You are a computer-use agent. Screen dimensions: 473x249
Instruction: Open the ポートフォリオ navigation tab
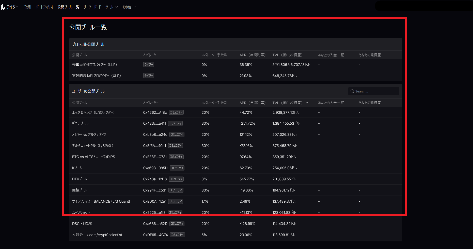pyautogui.click(x=44, y=7)
